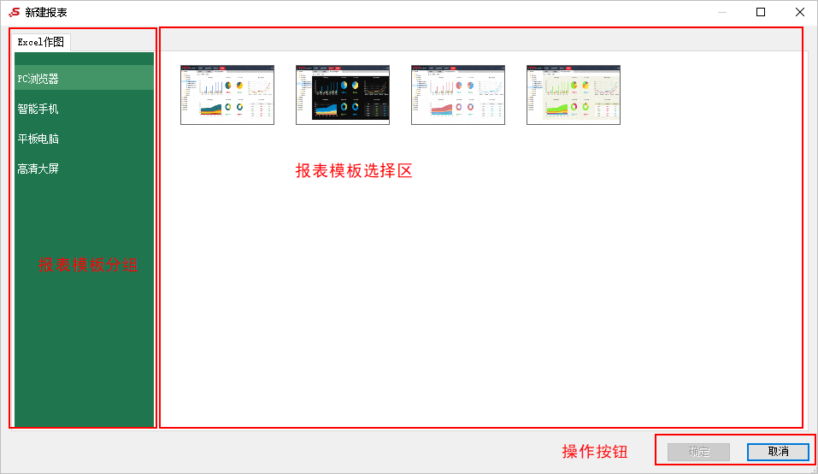Click the gray header strip above template thumbnails
Image resolution: width=818 pixels, height=474 pixels.
coord(480,39)
